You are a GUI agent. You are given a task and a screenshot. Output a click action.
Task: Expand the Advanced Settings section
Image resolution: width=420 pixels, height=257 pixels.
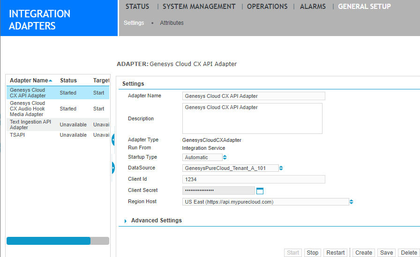(125, 221)
